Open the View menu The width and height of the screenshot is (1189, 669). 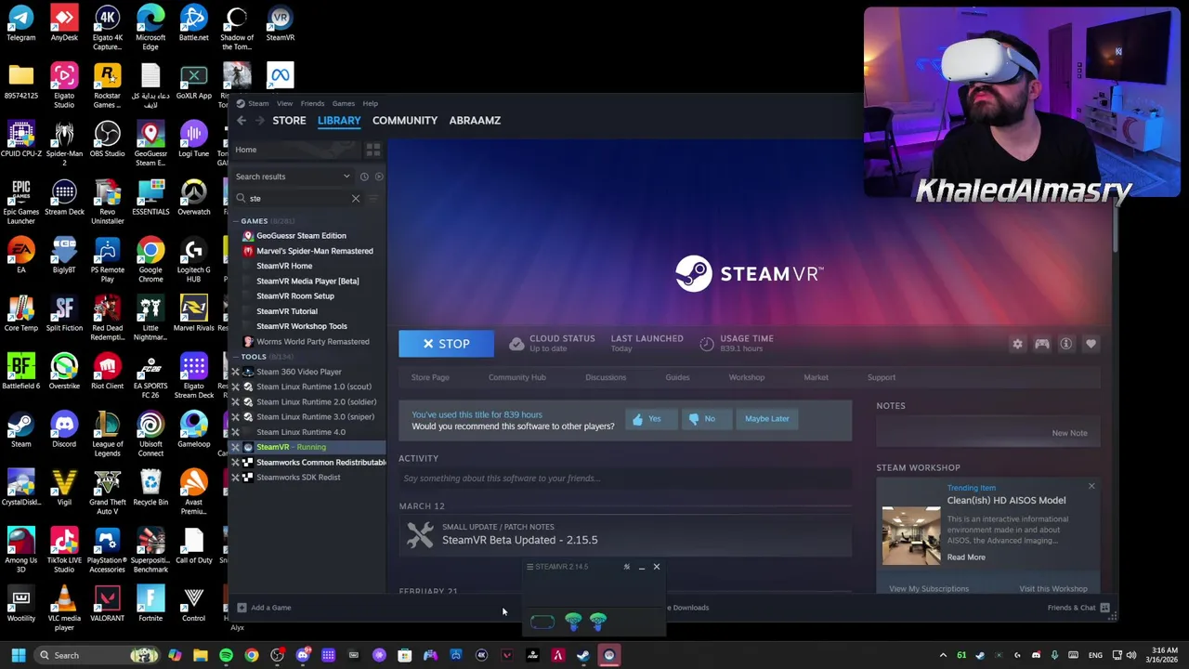pos(284,103)
